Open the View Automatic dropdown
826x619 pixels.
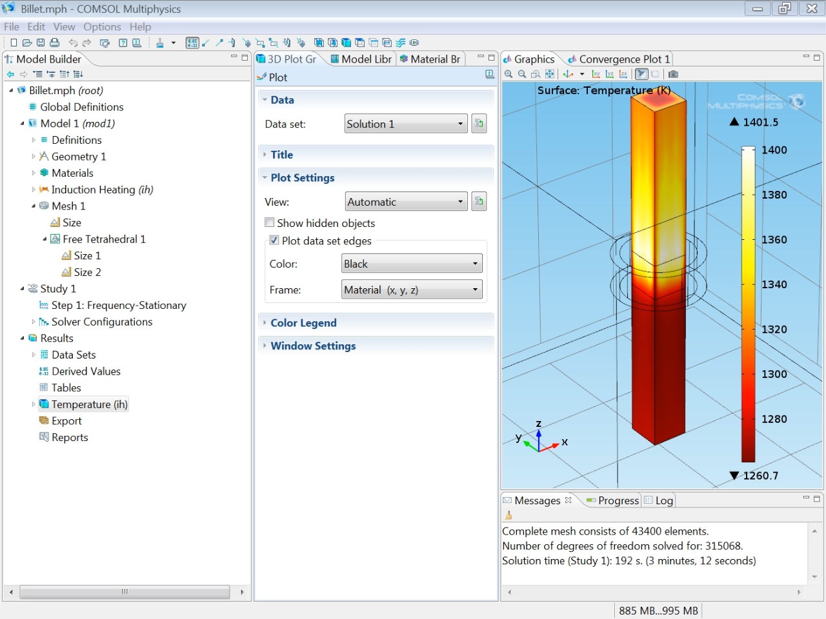pyautogui.click(x=406, y=202)
